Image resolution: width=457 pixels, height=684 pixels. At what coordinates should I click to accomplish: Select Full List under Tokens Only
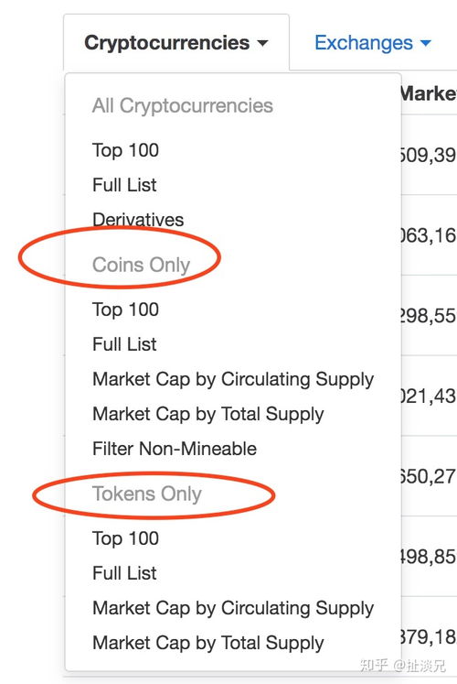tap(124, 573)
